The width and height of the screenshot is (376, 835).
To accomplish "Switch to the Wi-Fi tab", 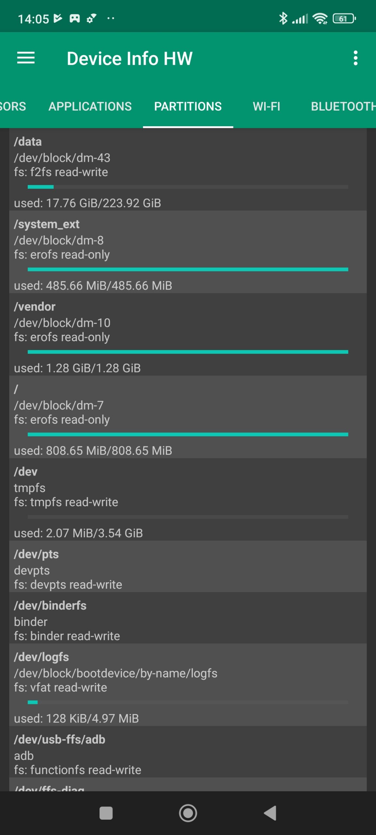I will click(x=266, y=106).
